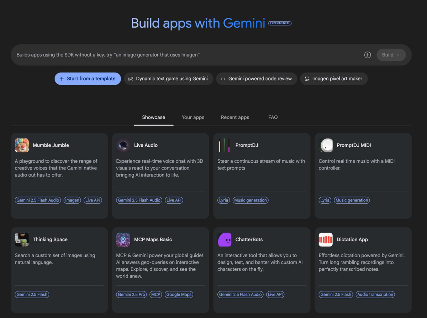Click Gemini 2.5 Flash Audio tag on Mumble Jumble
Image resolution: width=427 pixels, height=318 pixels.
[x=38, y=200]
